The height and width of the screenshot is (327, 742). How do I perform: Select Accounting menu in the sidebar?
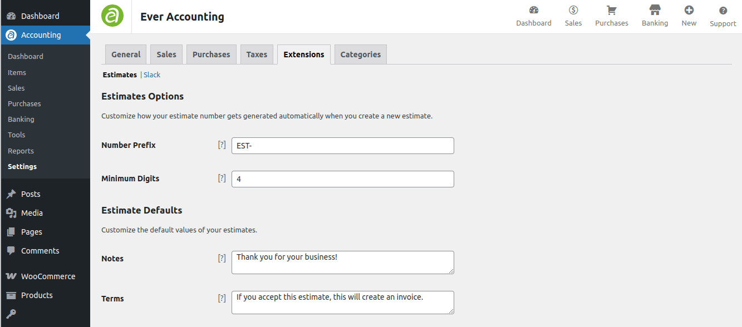(x=45, y=35)
